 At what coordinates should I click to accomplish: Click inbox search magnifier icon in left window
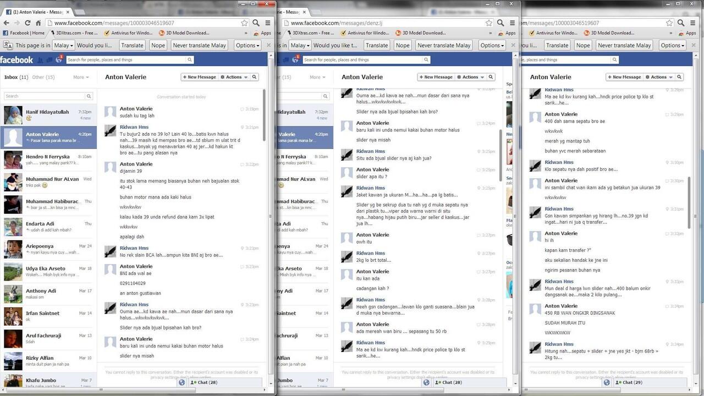89,96
